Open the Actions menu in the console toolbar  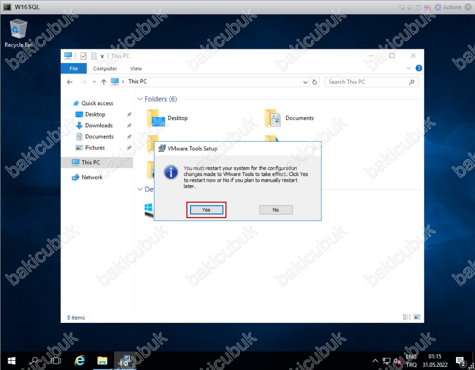coord(448,7)
